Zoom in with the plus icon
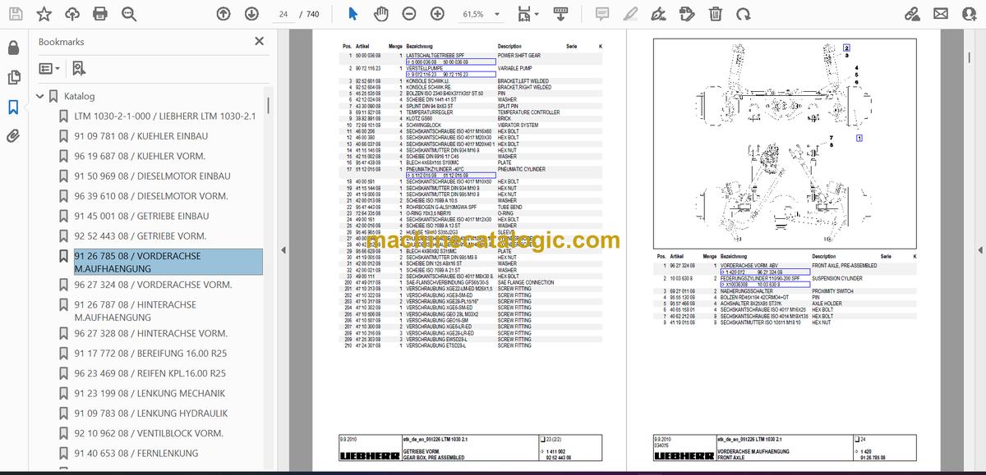986x475 pixels. click(437, 14)
